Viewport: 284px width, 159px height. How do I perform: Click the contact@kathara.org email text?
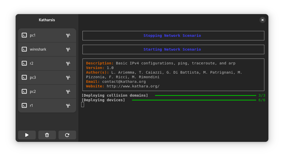(124, 82)
